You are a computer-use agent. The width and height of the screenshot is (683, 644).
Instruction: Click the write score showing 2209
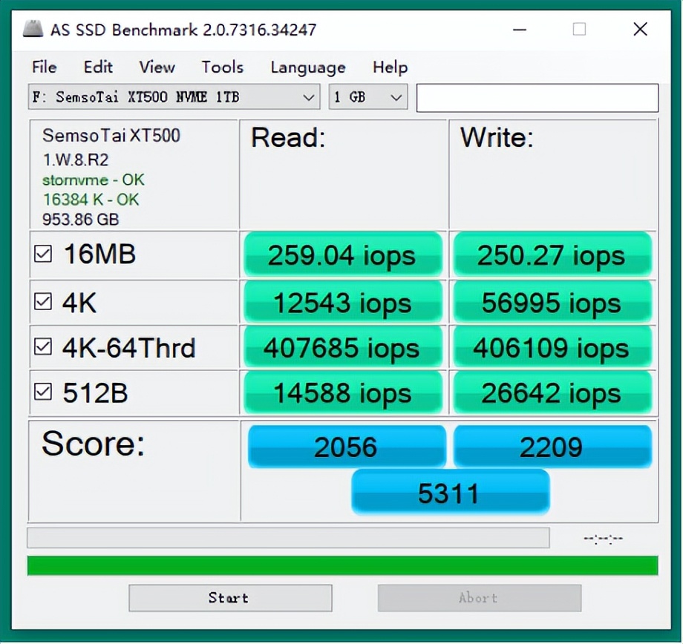[x=552, y=445]
